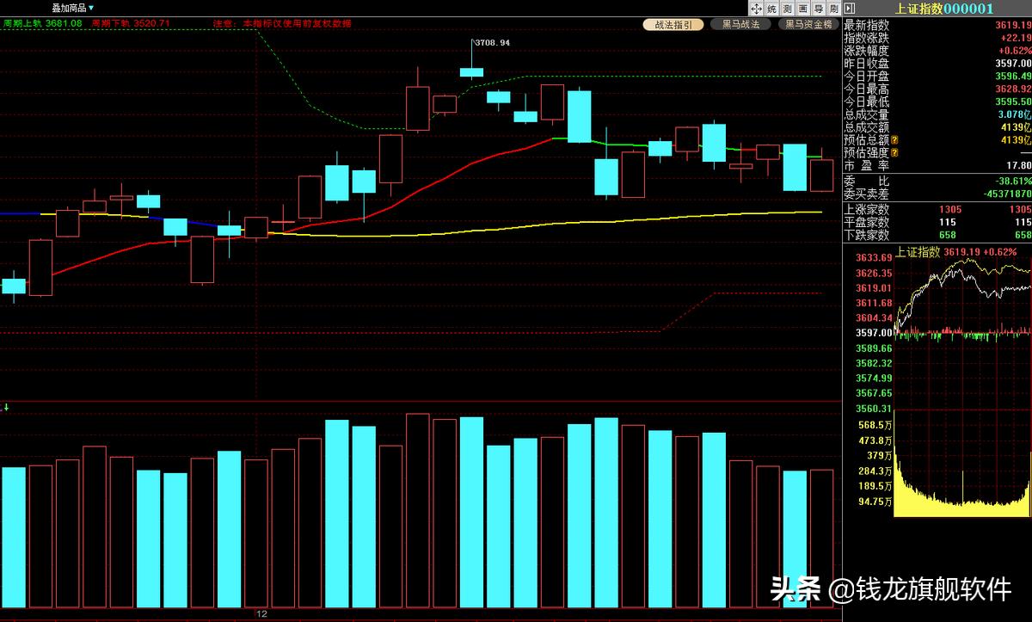Click the crosshair move icon in toolbar
This screenshot has width=1032, height=622.
(758, 8)
